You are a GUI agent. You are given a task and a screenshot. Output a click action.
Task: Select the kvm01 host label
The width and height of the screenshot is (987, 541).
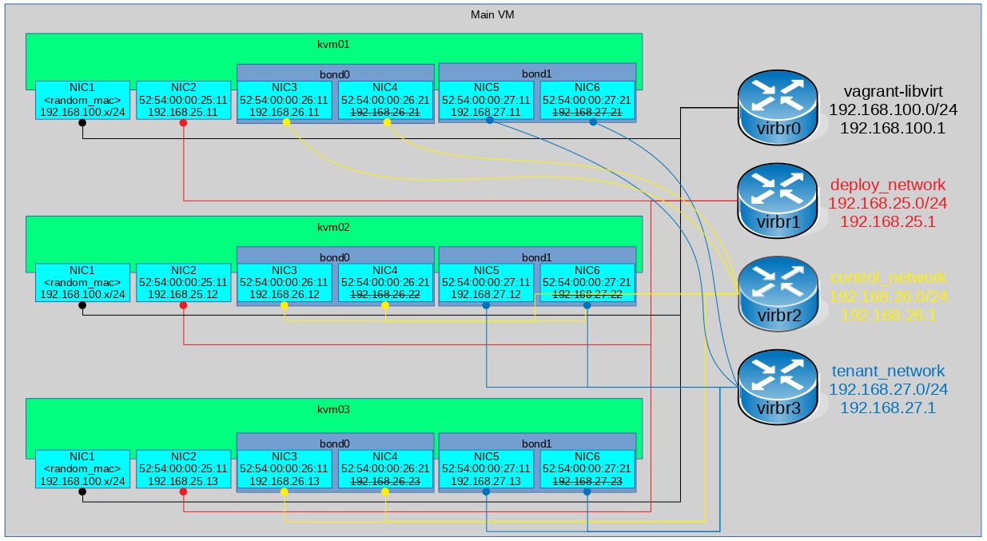334,45
